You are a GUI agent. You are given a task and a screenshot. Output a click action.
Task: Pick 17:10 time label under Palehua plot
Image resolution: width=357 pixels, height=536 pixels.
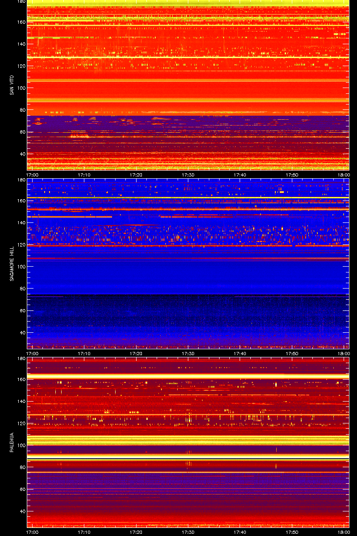pyautogui.click(x=84, y=532)
